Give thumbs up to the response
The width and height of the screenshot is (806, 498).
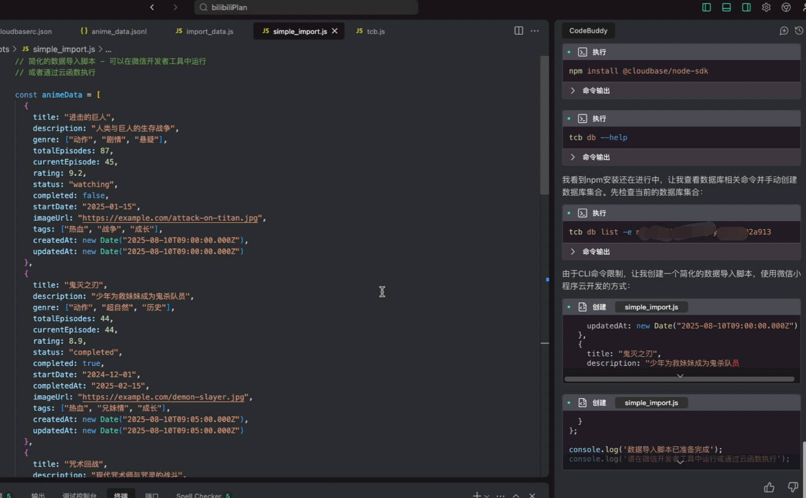[x=769, y=487]
